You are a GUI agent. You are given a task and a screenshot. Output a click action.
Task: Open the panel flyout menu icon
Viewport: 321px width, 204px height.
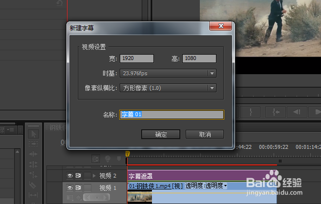coord(10,130)
